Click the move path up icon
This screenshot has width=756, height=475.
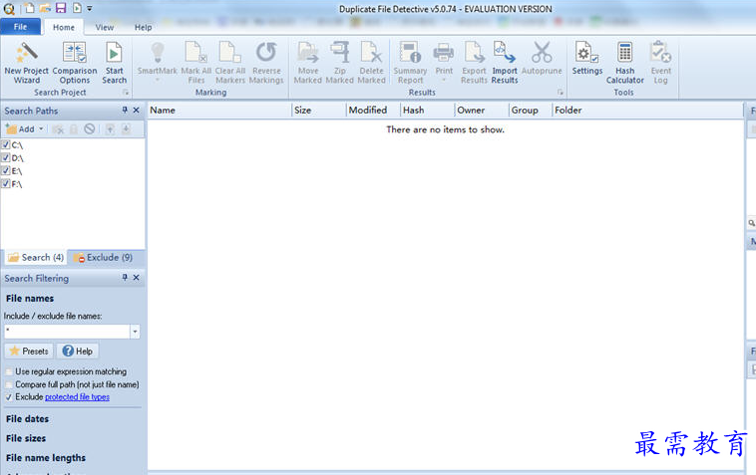point(110,129)
